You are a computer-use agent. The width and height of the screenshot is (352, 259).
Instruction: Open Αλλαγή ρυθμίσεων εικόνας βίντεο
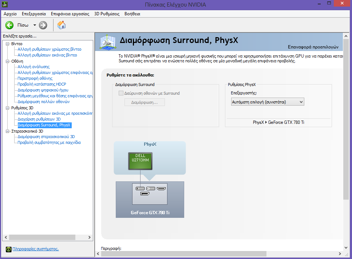click(47, 55)
